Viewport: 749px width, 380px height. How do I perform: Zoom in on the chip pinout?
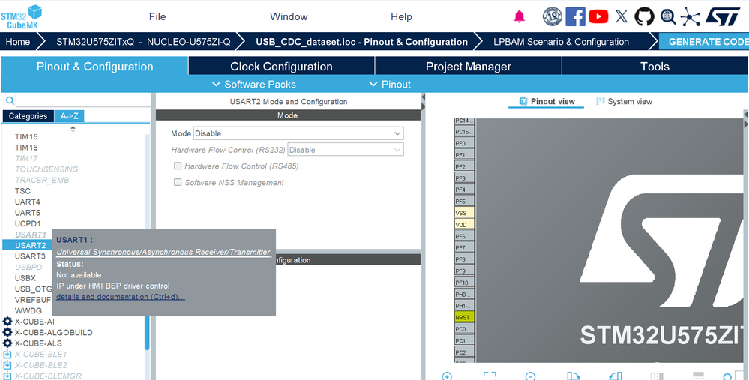point(447,376)
